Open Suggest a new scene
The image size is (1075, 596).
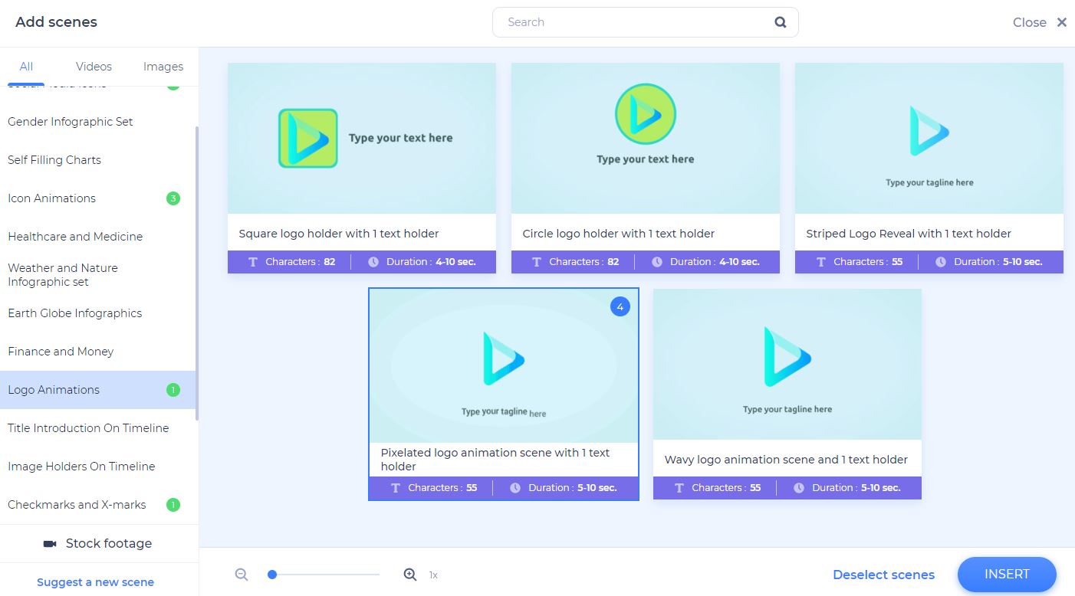tap(95, 582)
